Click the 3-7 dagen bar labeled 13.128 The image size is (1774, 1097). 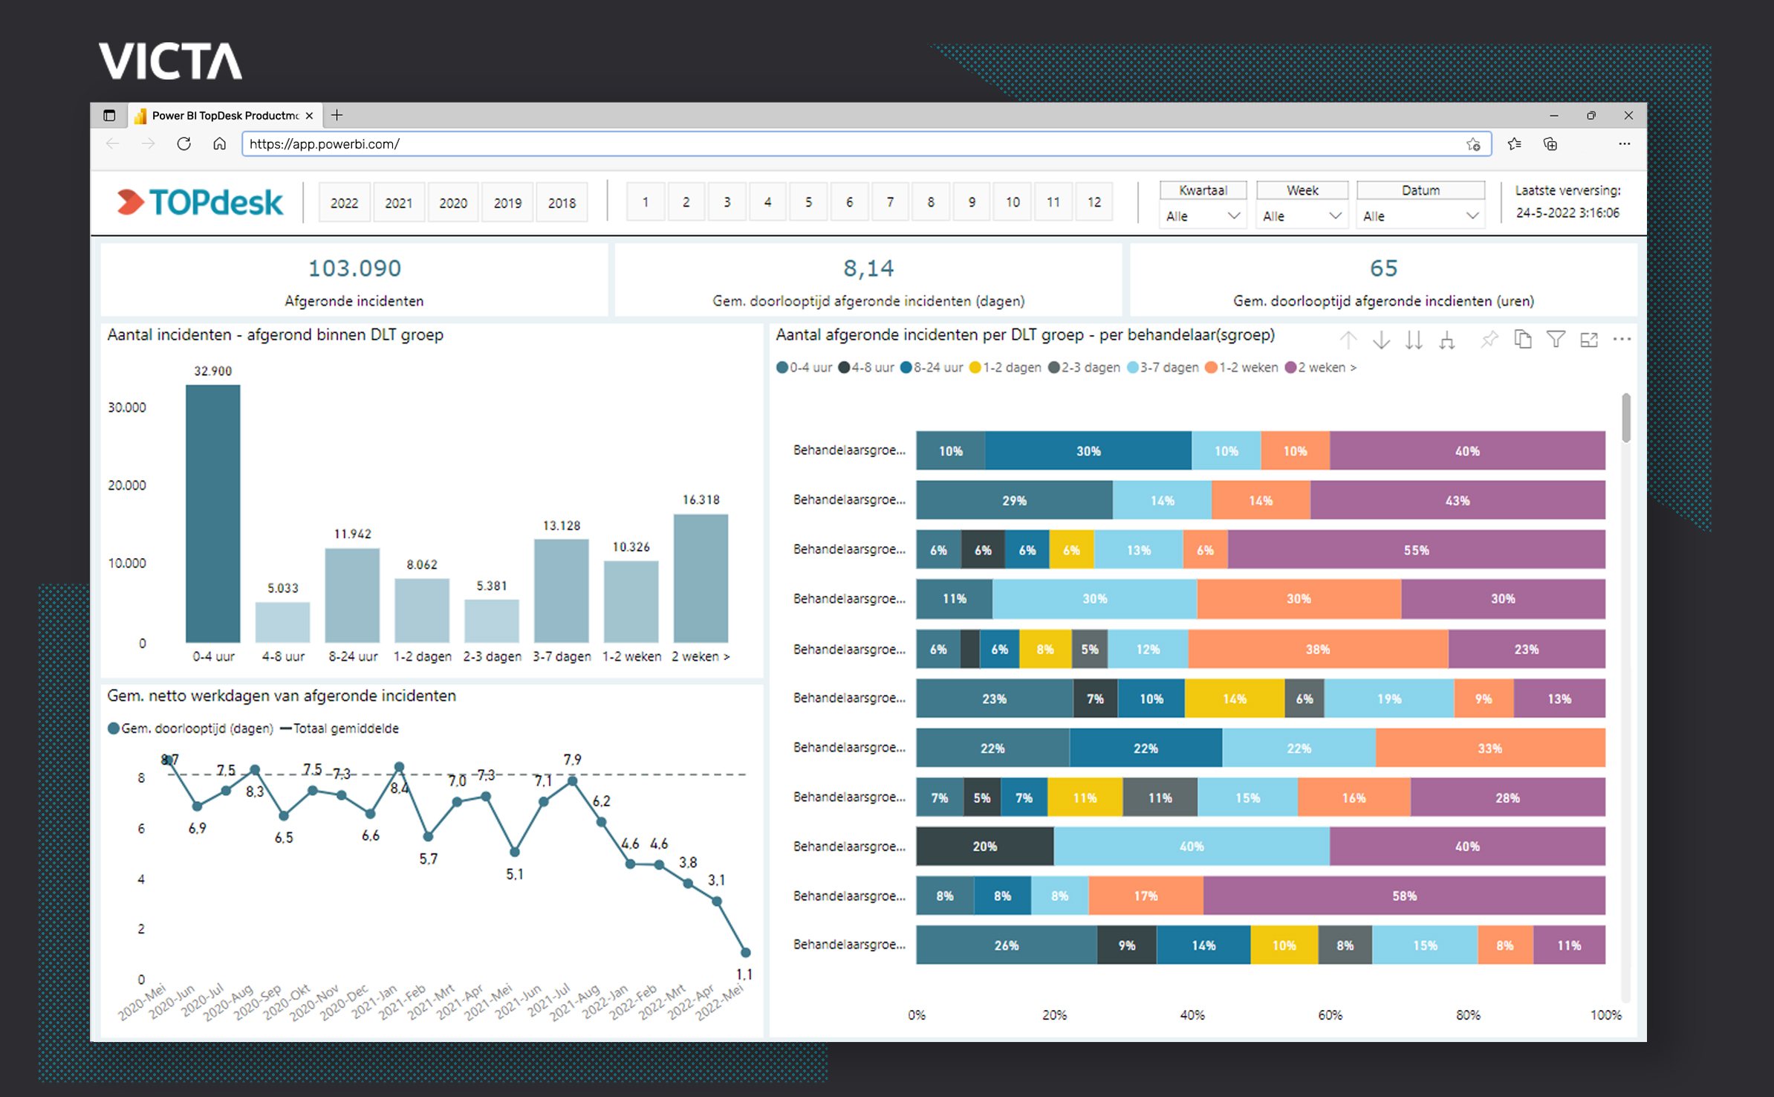562,591
